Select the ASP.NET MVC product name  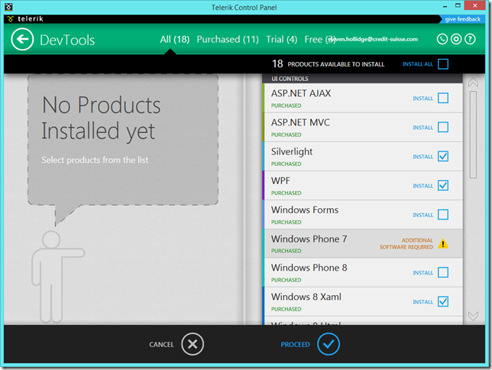pos(300,122)
